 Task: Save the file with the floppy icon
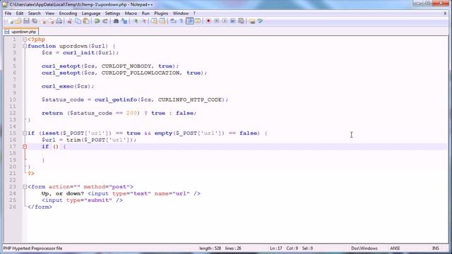click(x=26, y=21)
